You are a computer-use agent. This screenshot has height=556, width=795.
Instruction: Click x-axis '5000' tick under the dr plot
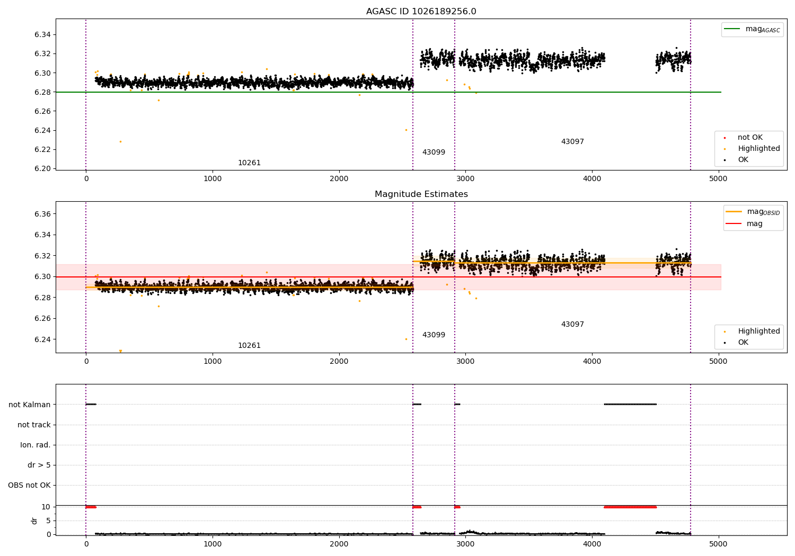point(718,544)
